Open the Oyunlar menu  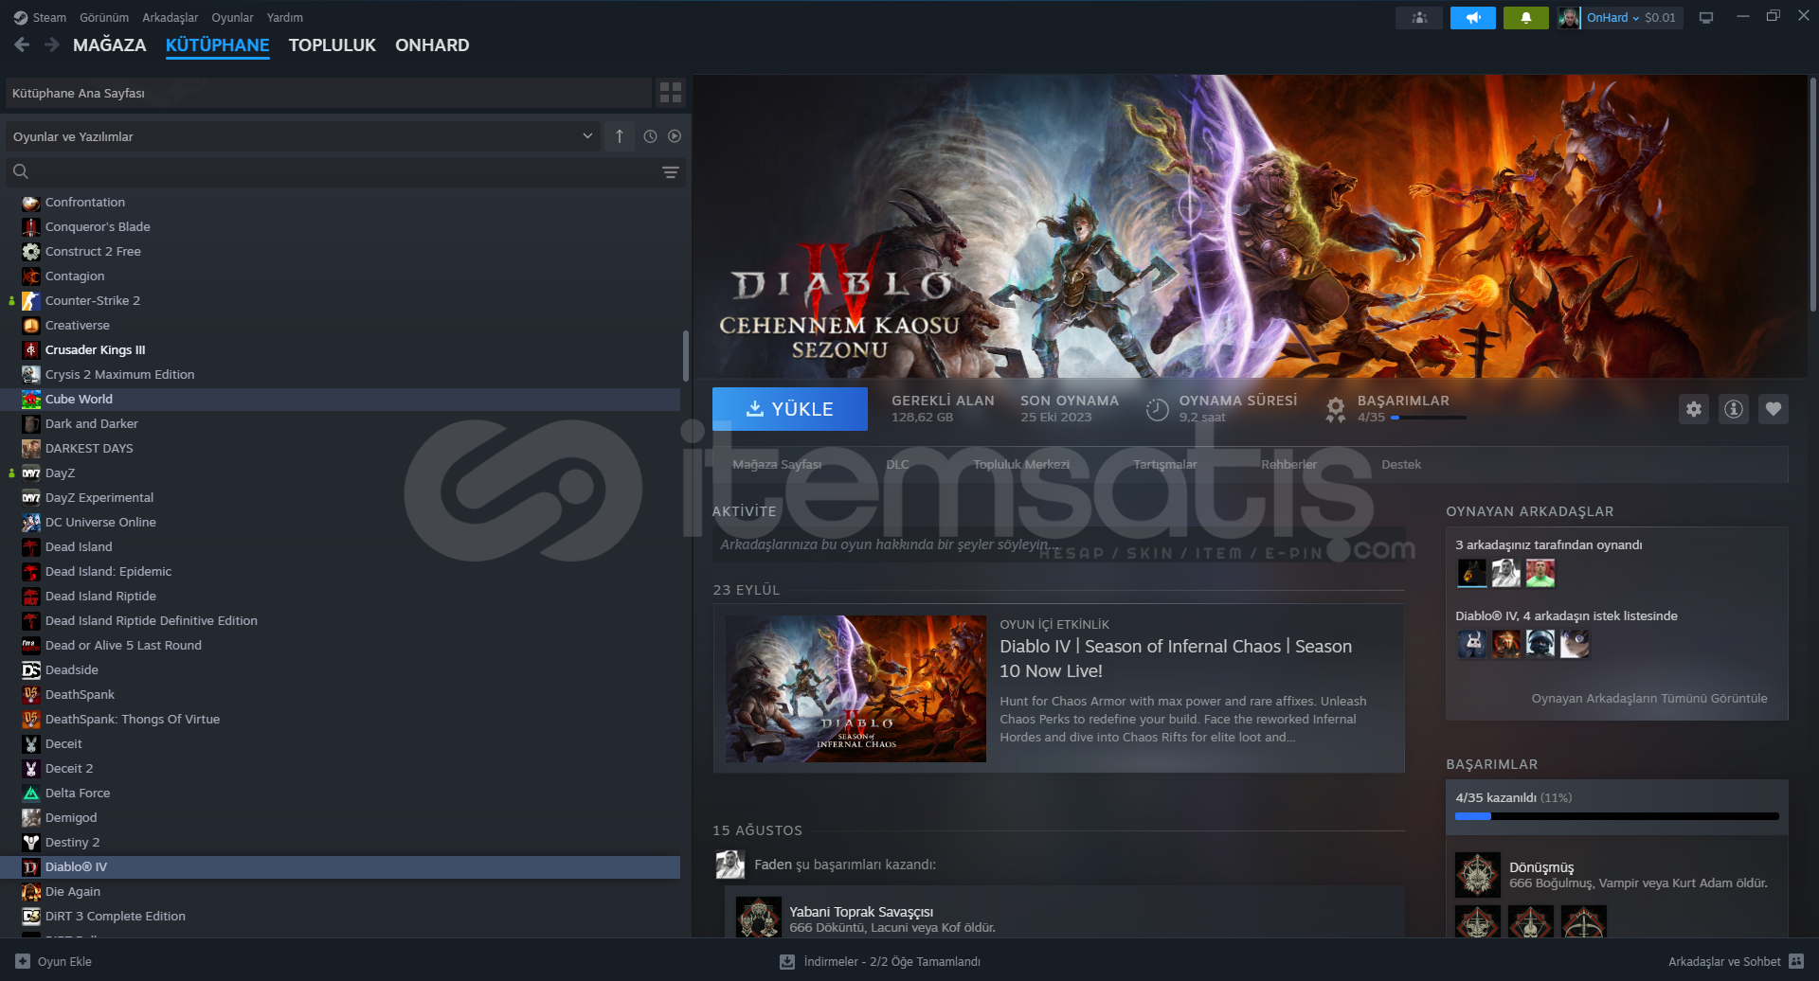coord(232,18)
